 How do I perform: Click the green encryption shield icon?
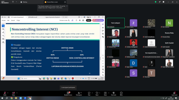coord(156,2)
